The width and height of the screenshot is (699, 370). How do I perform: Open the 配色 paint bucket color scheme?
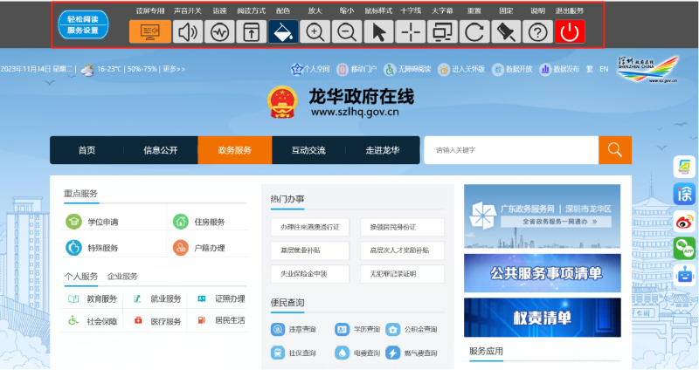283,31
